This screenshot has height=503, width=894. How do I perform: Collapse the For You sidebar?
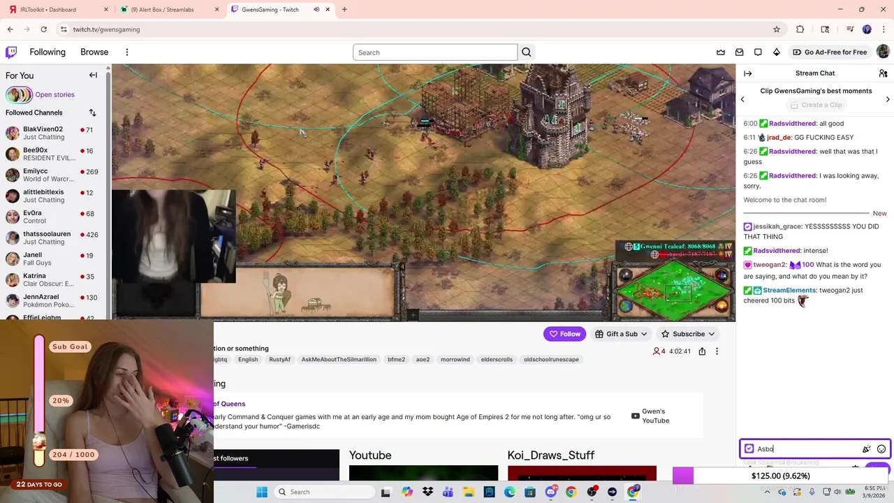(x=93, y=75)
